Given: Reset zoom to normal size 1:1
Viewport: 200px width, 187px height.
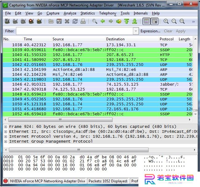Looking at the screenshot, I should [182, 21].
